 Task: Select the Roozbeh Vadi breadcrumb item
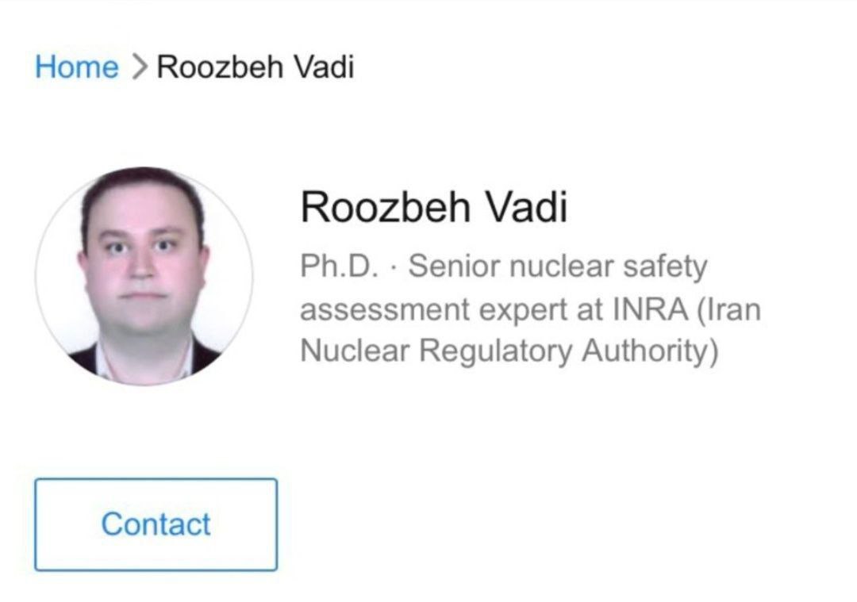click(255, 67)
